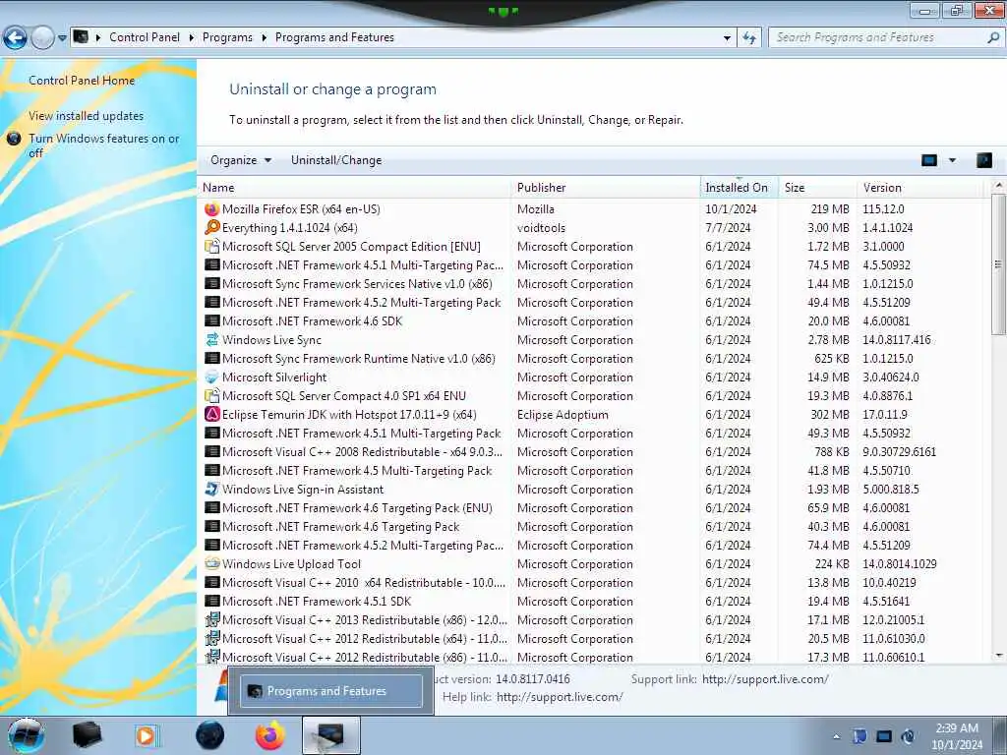Sort by the Installed On column header

tap(740, 188)
